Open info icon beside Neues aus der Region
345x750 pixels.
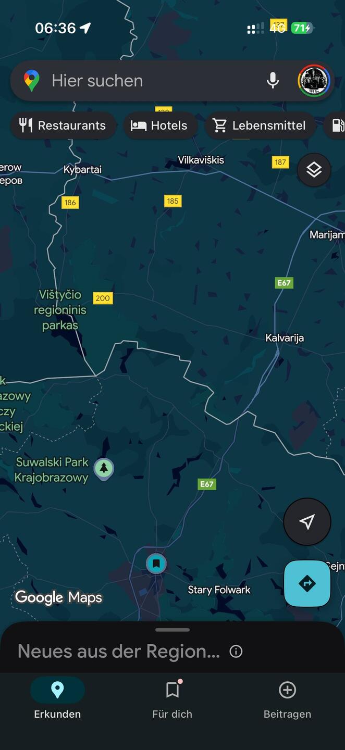tap(236, 652)
